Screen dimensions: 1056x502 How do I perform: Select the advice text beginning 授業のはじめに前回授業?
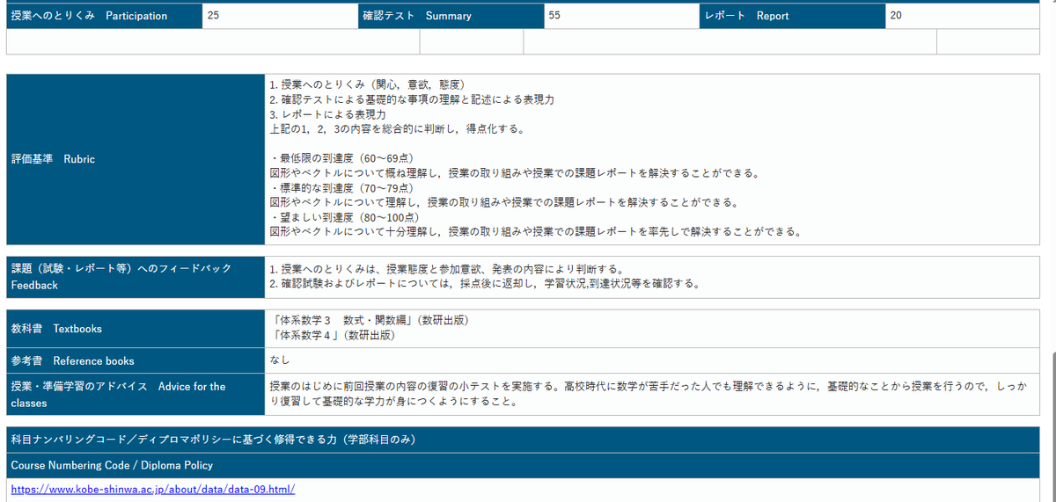point(648,394)
